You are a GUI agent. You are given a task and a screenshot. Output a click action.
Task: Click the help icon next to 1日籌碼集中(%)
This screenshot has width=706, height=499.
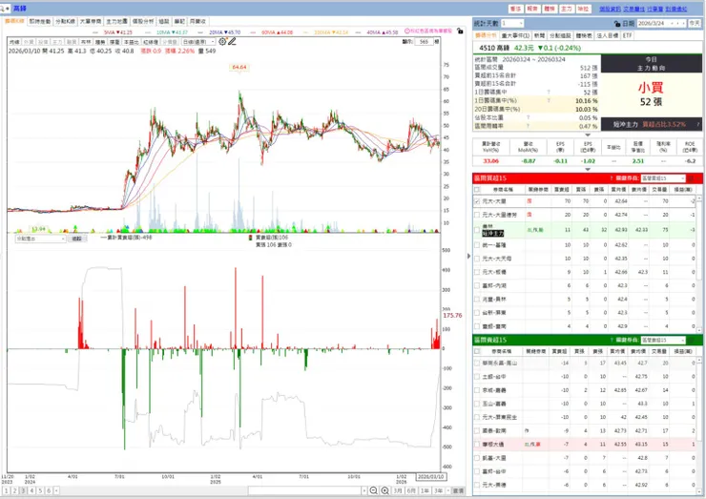click(549, 100)
